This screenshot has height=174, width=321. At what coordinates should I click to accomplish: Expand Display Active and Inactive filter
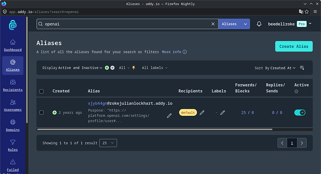point(72,68)
